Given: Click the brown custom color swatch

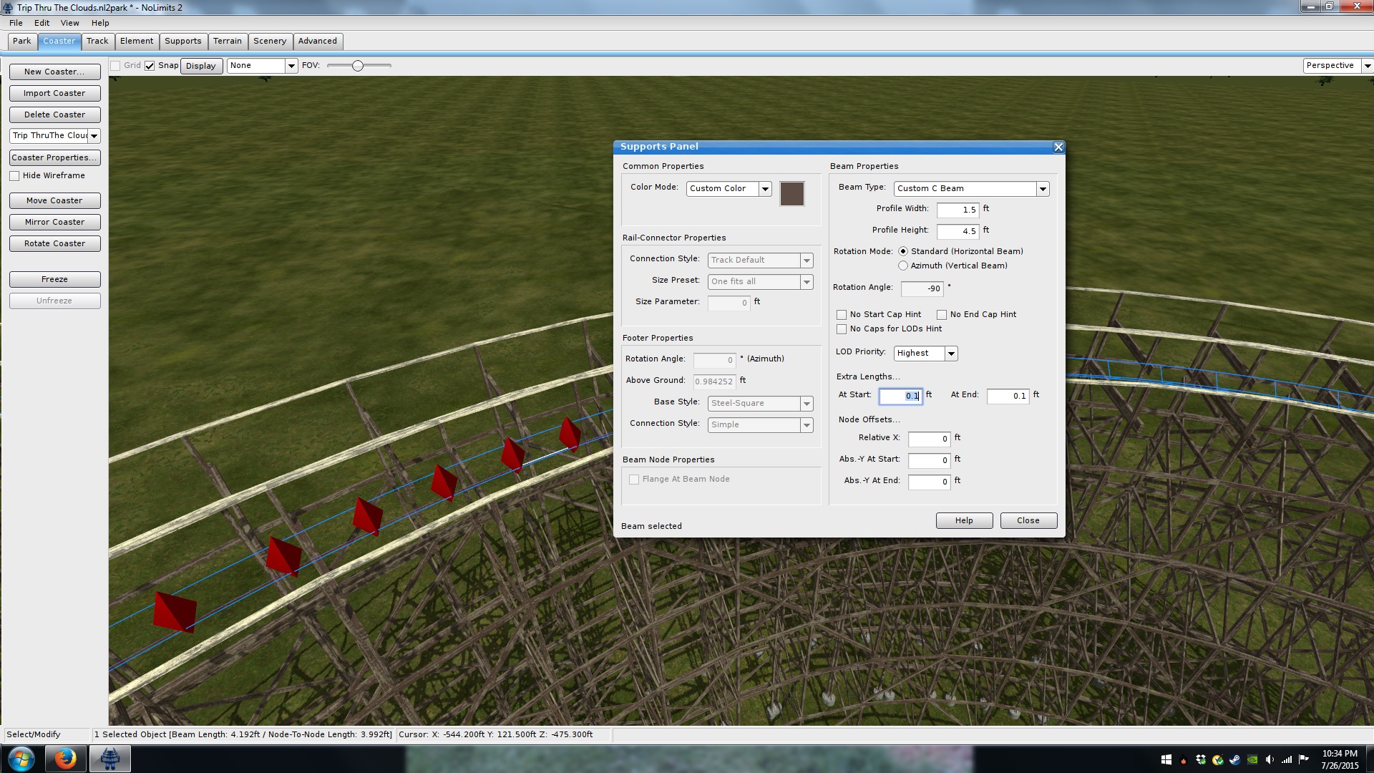Looking at the screenshot, I should click(x=791, y=194).
